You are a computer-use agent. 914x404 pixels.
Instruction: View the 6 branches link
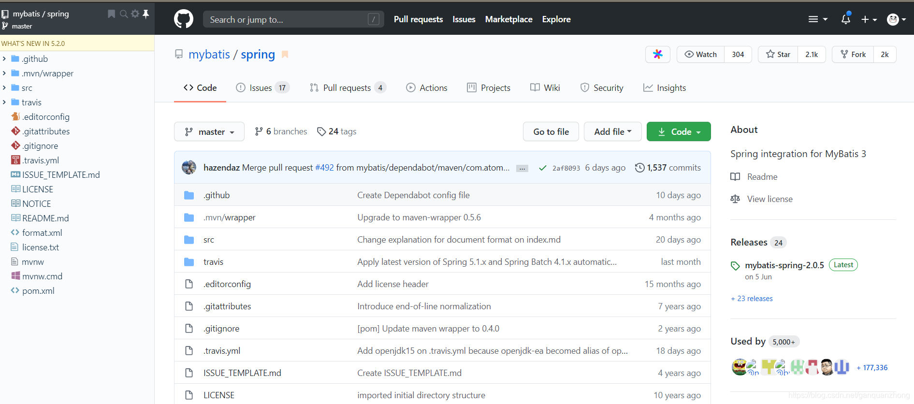click(281, 131)
